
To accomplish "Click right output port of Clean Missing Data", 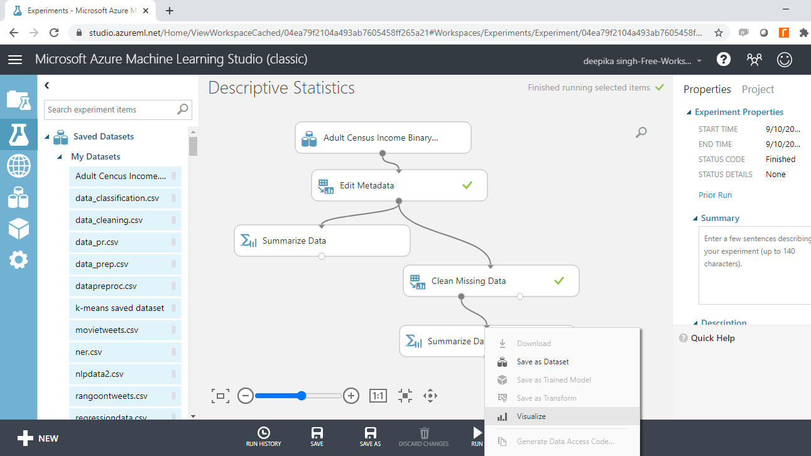I will tap(520, 296).
